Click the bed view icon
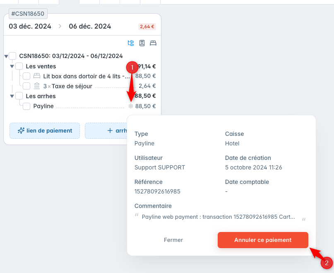Image resolution: width=334 pixels, height=273 pixels. [153, 43]
